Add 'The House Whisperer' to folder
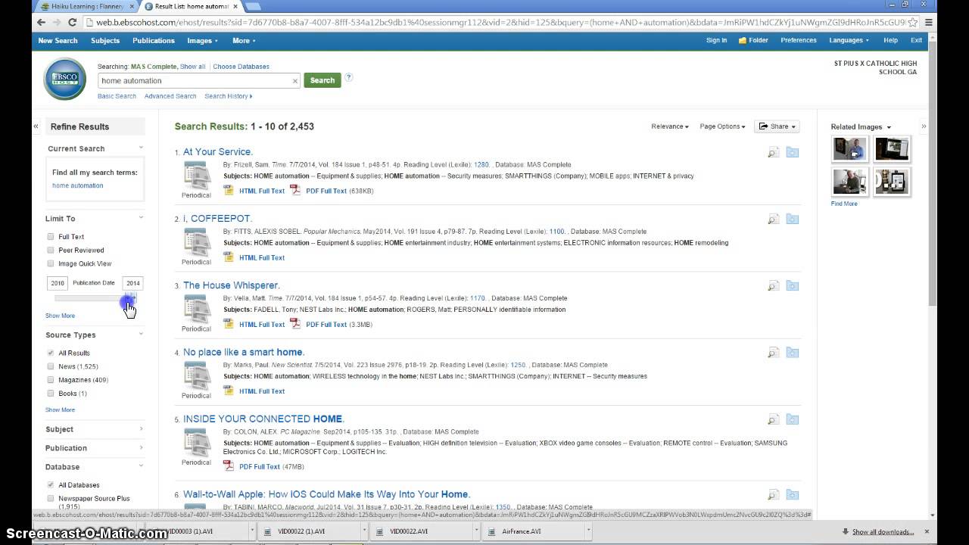969x545 pixels. pyautogui.click(x=792, y=286)
